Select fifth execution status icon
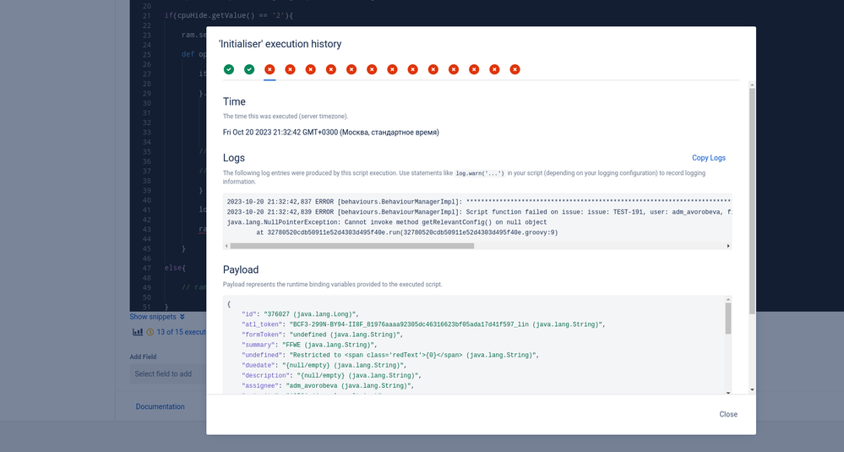This screenshot has height=452, width=844. (311, 69)
